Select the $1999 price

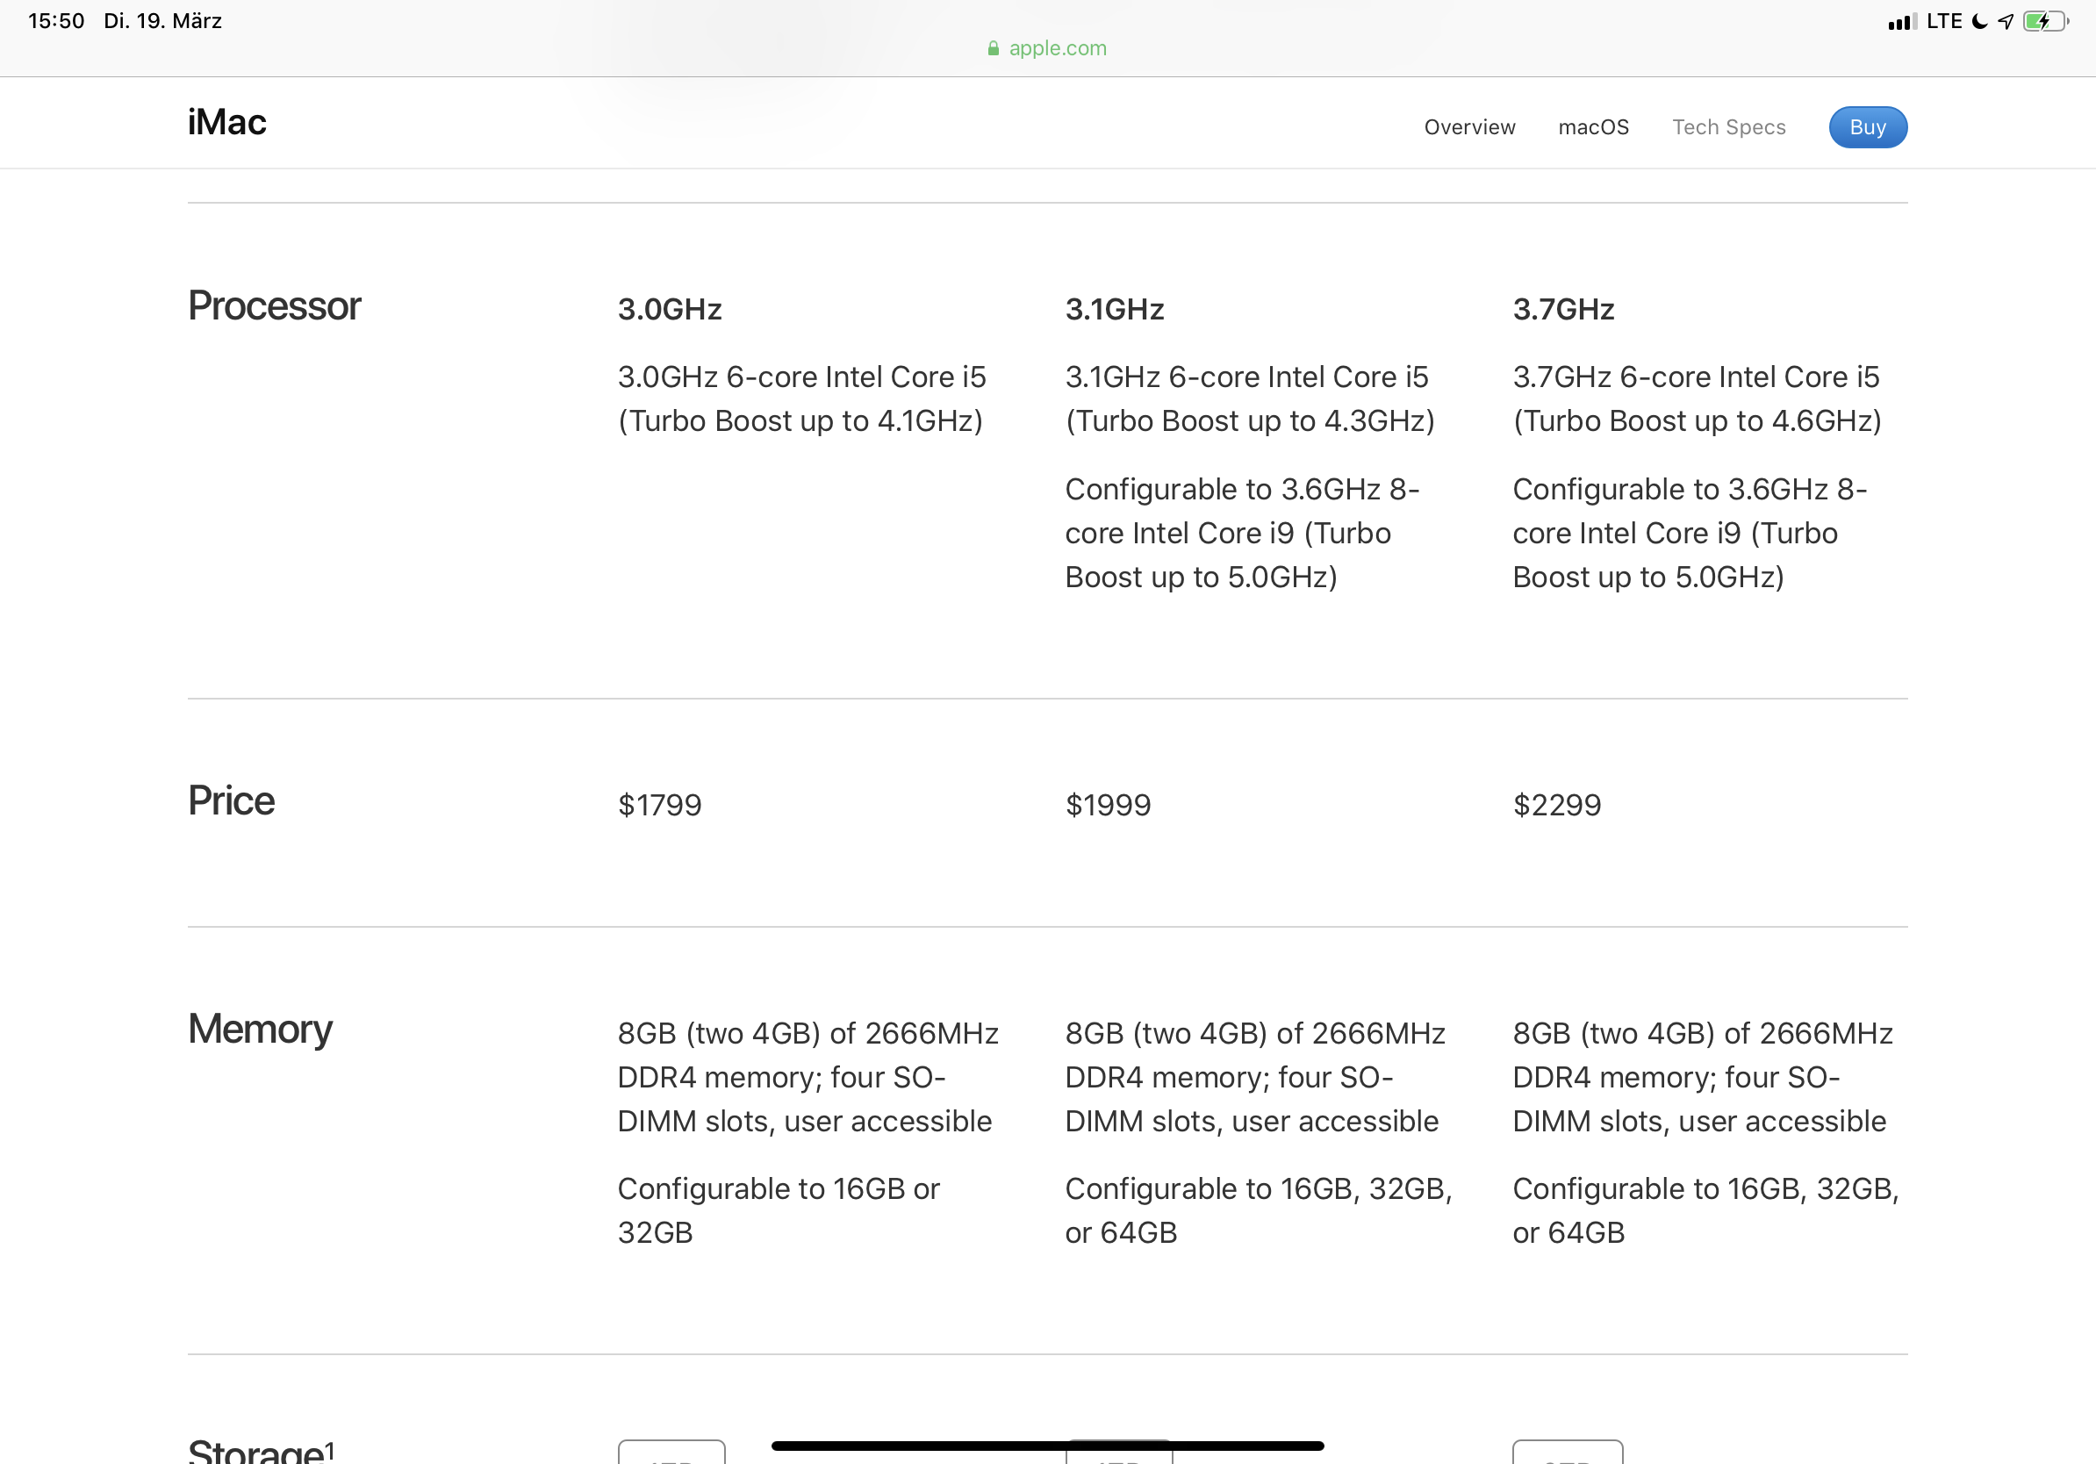tap(1108, 805)
